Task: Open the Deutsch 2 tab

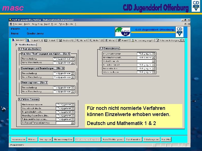Action: (50, 41)
